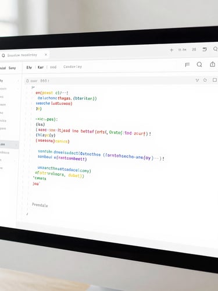Click the window icon beside the top magnifier
The image size is (218, 291).
[205, 49]
